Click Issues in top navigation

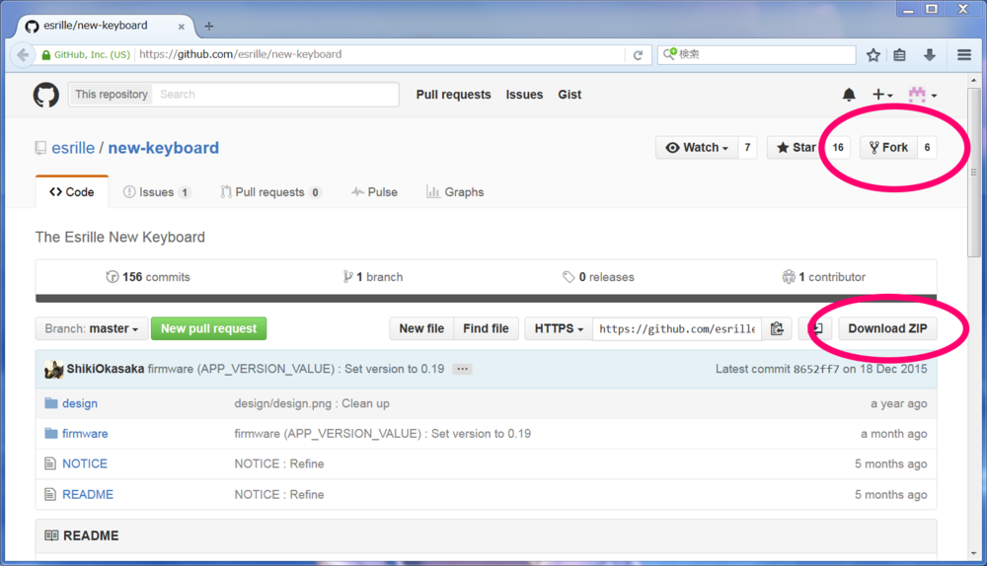[x=524, y=95]
